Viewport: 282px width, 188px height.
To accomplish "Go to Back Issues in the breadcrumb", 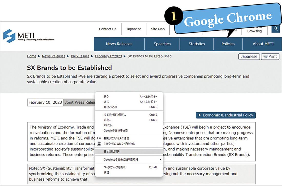I will pos(80,56).
